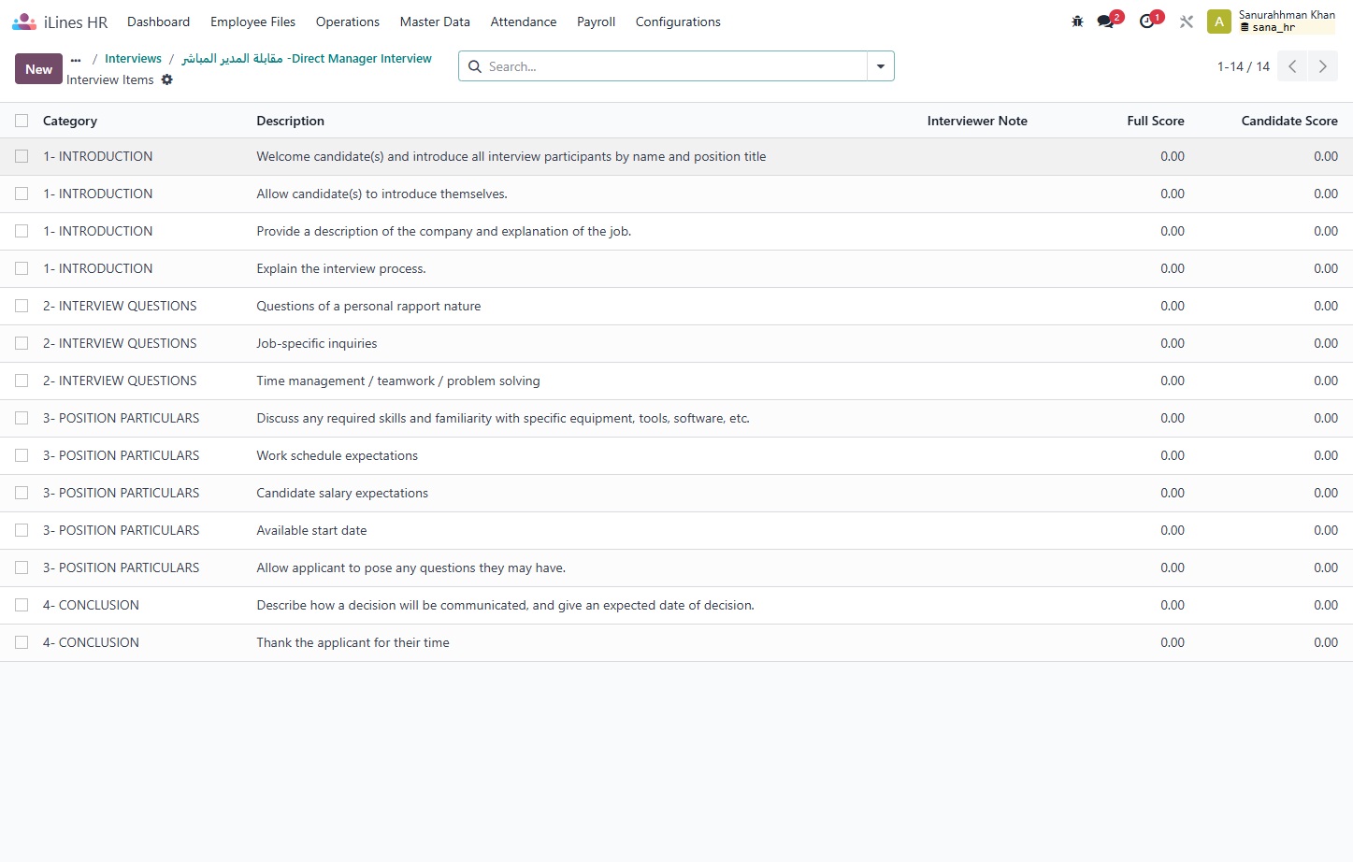Toggle the select-all header checkbox
1353x862 pixels.
(22, 121)
